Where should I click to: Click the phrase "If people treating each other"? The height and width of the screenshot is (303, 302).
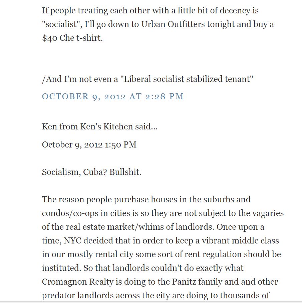(x=96, y=10)
